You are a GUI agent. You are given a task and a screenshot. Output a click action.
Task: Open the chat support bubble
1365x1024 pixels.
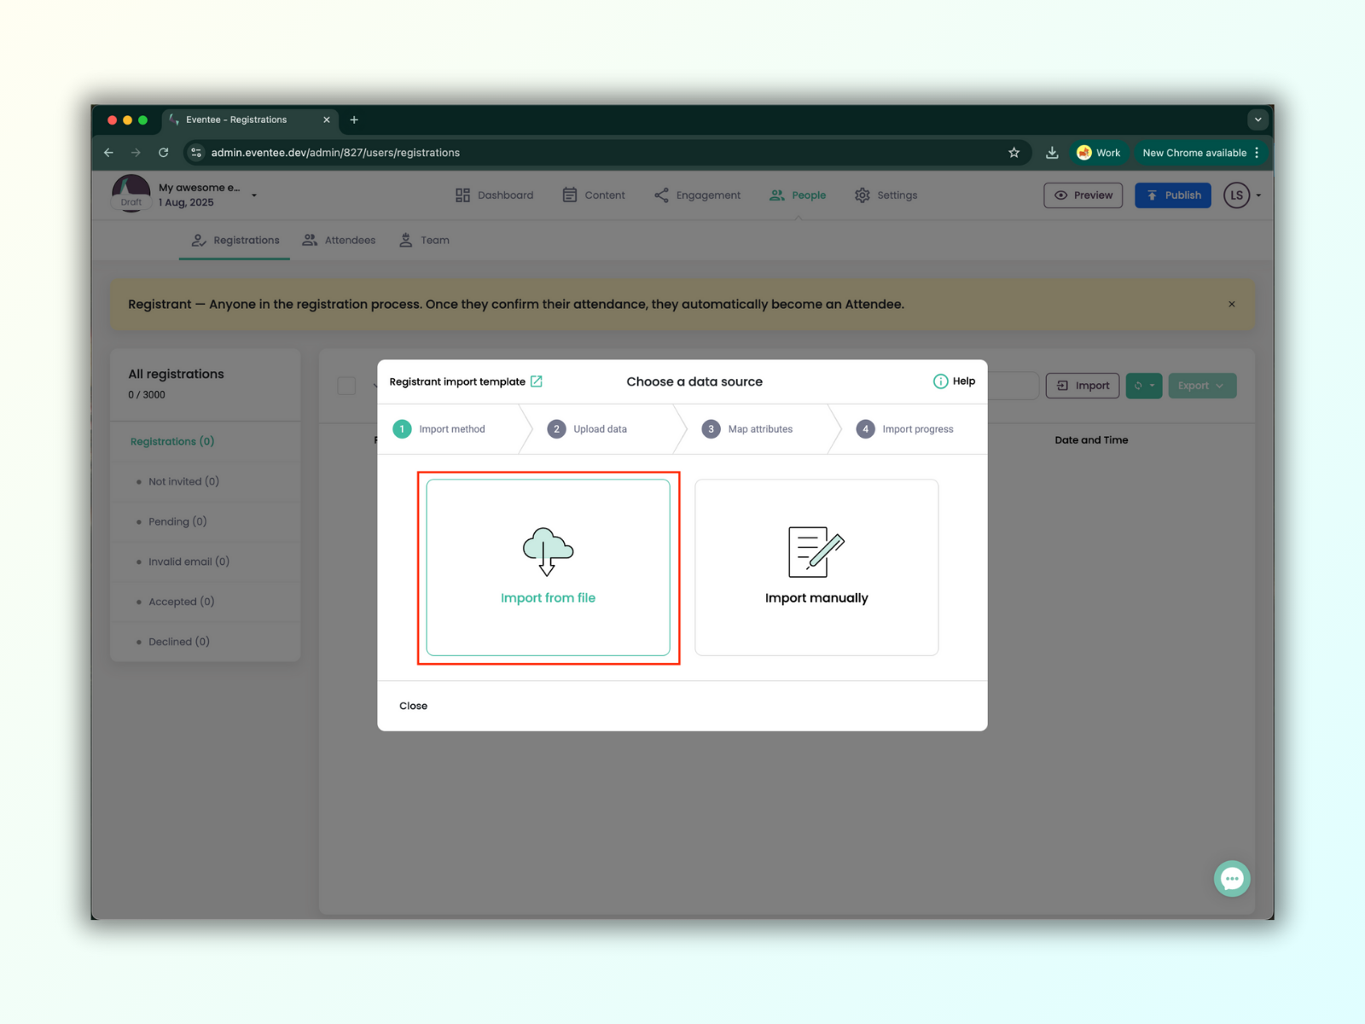(1232, 879)
